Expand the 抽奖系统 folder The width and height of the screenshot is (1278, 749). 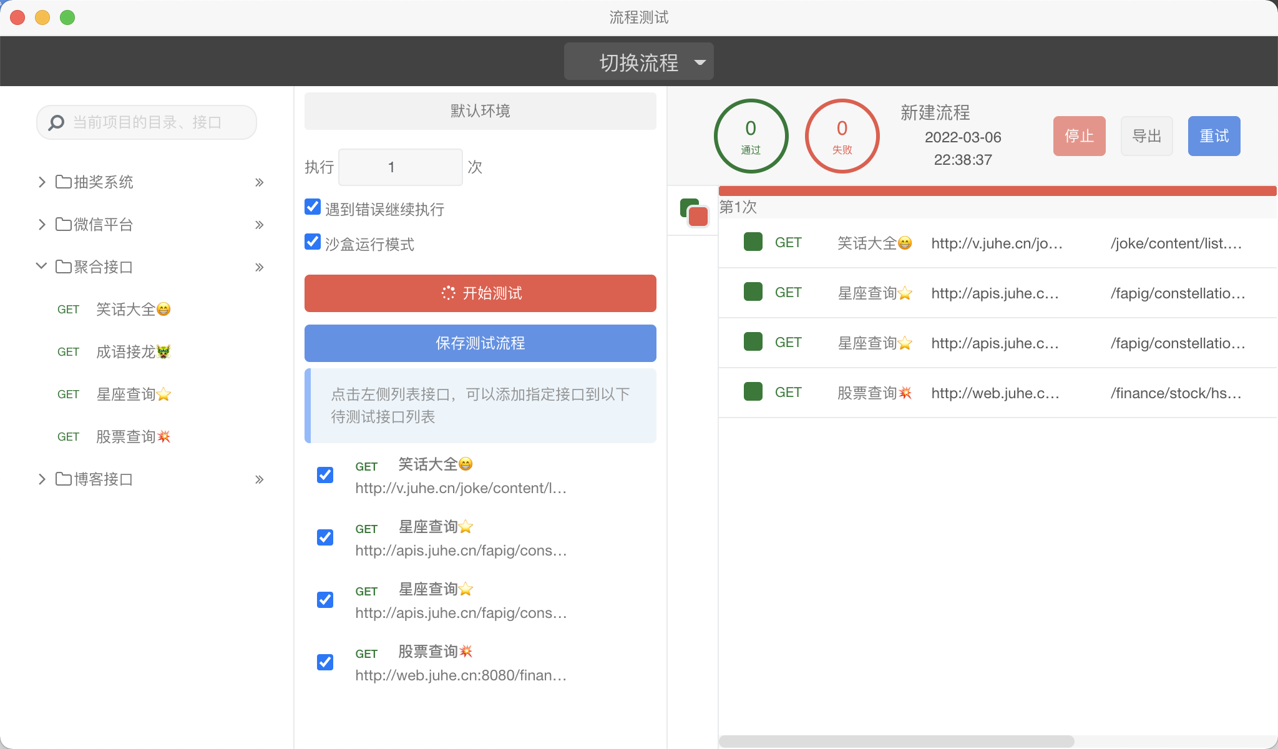pos(42,182)
